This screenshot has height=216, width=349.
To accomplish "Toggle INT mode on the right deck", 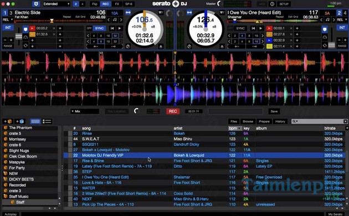I will 342,28.
